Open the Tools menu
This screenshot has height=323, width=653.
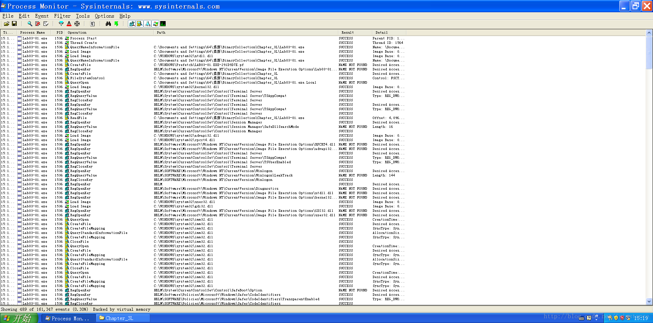point(83,16)
